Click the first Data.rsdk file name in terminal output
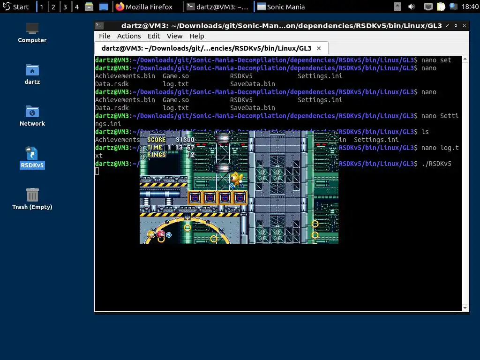Image resolution: width=480 pixels, height=360 pixels. [112, 84]
